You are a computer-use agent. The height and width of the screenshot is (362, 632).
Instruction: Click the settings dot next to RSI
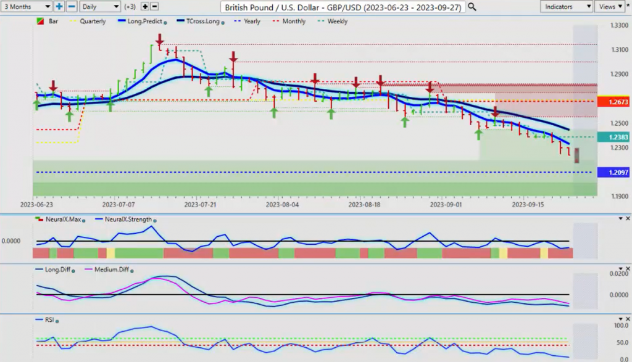pyautogui.click(x=57, y=321)
